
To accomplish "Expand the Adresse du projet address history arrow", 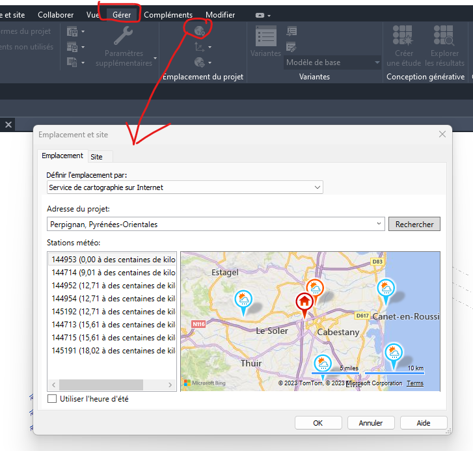I will click(x=379, y=224).
